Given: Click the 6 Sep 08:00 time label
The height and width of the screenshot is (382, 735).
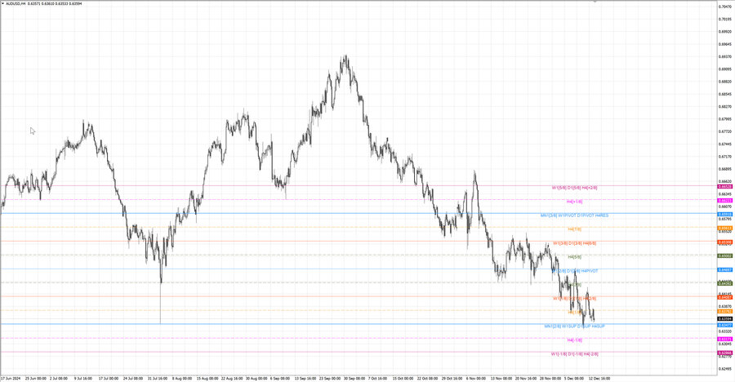Looking at the screenshot, I should 280,378.
